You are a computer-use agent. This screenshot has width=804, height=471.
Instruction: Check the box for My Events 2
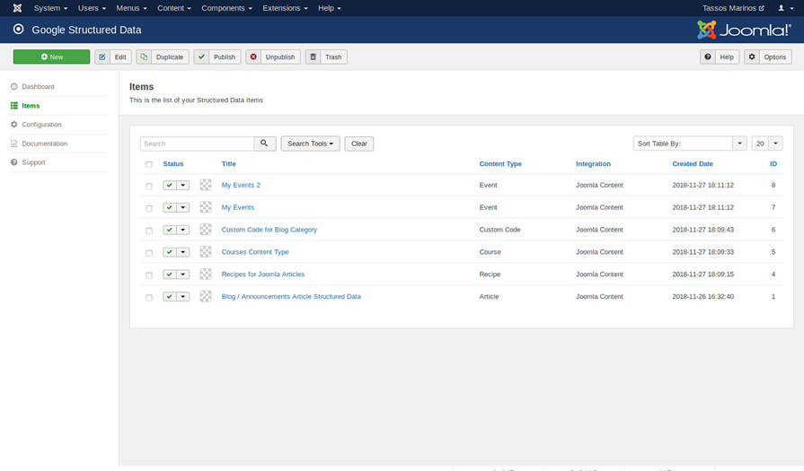[149, 186]
